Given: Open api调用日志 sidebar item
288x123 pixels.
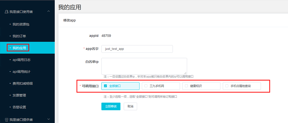Looking at the screenshot, I should click(21, 60).
